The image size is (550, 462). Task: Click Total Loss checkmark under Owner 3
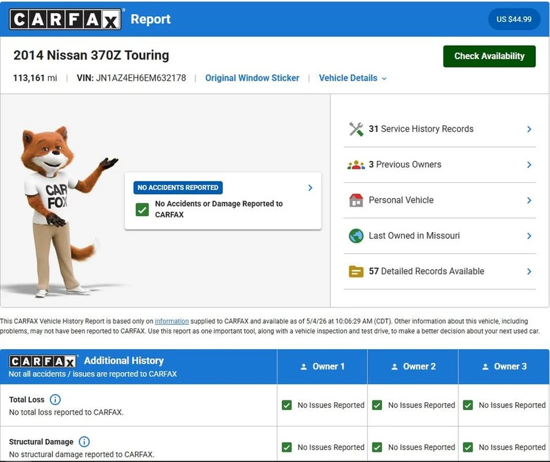coord(468,405)
